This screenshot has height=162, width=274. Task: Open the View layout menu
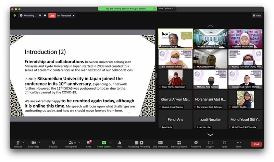(x=257, y=15)
